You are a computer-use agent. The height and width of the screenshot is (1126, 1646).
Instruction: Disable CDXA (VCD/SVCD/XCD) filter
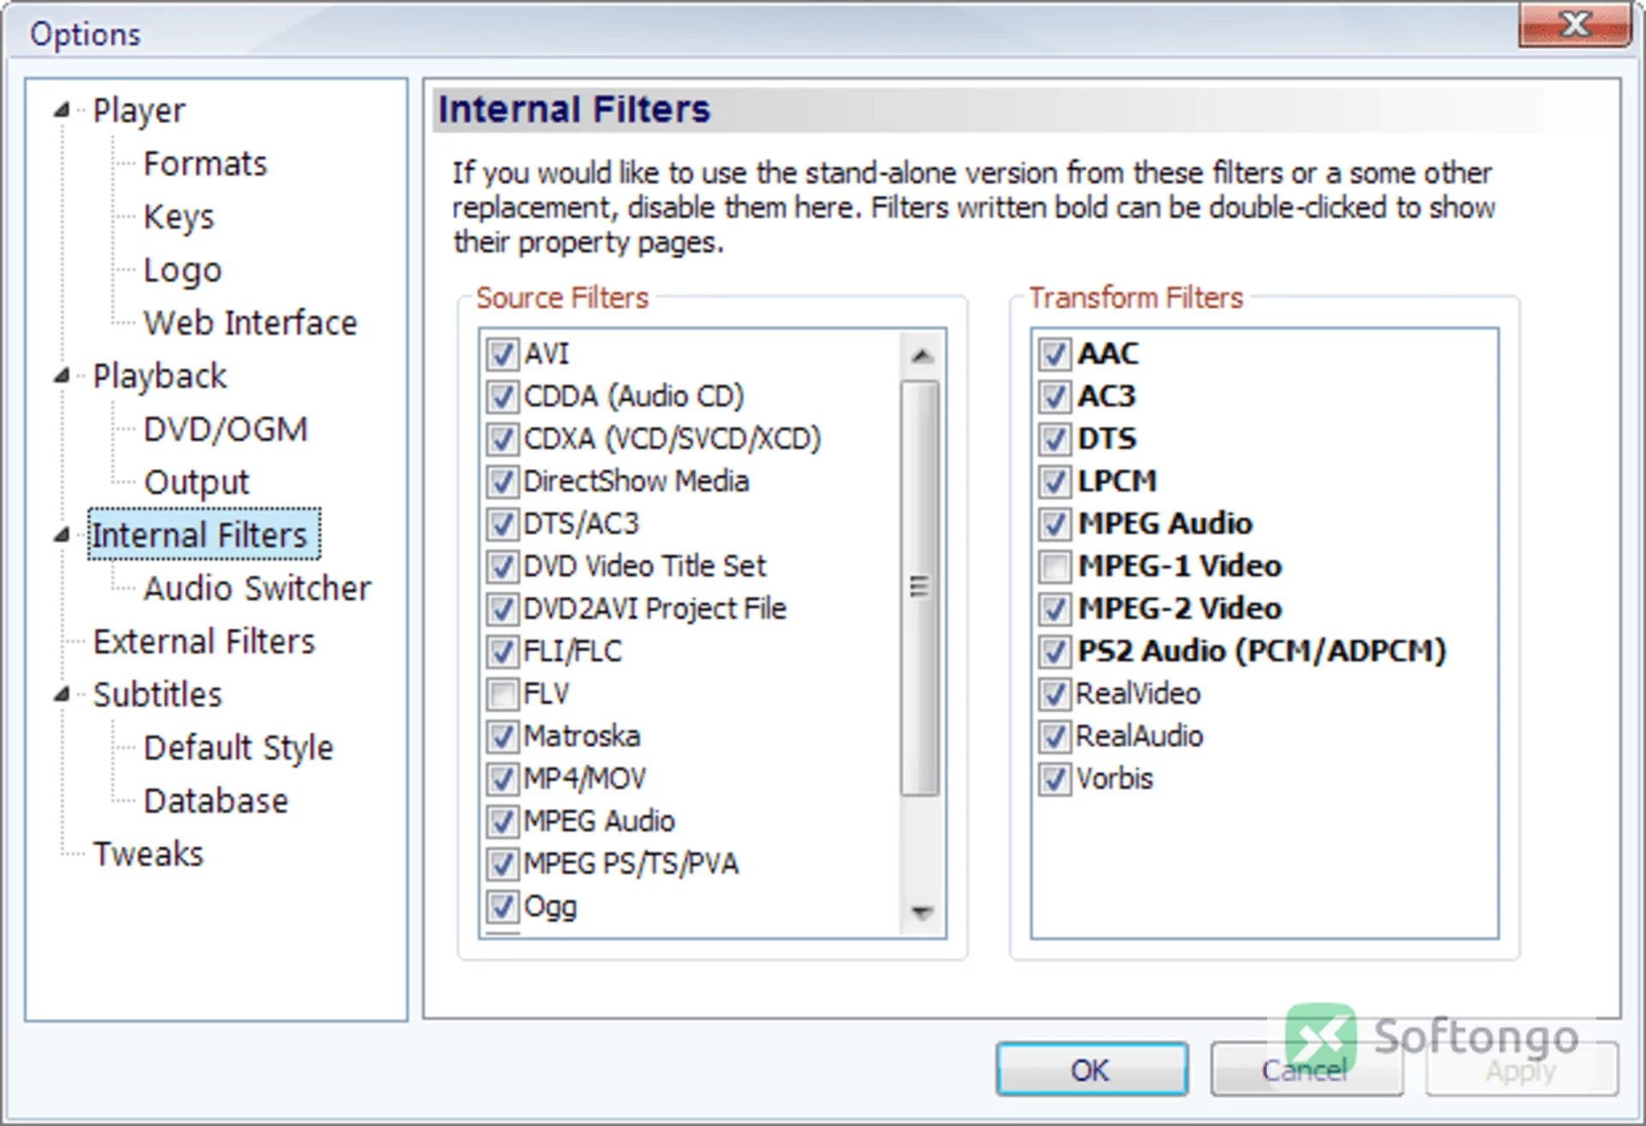502,439
